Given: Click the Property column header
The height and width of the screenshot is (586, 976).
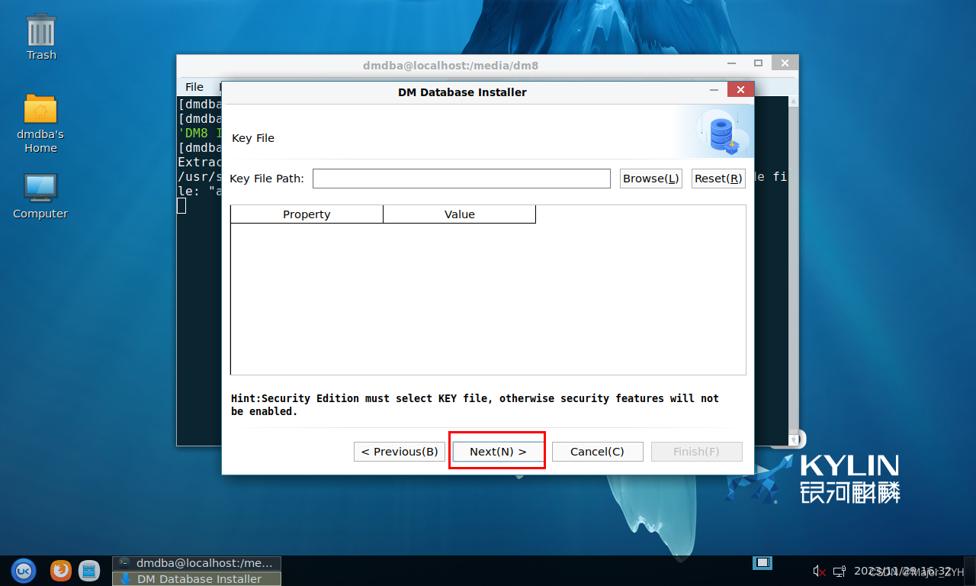Looking at the screenshot, I should coord(307,214).
